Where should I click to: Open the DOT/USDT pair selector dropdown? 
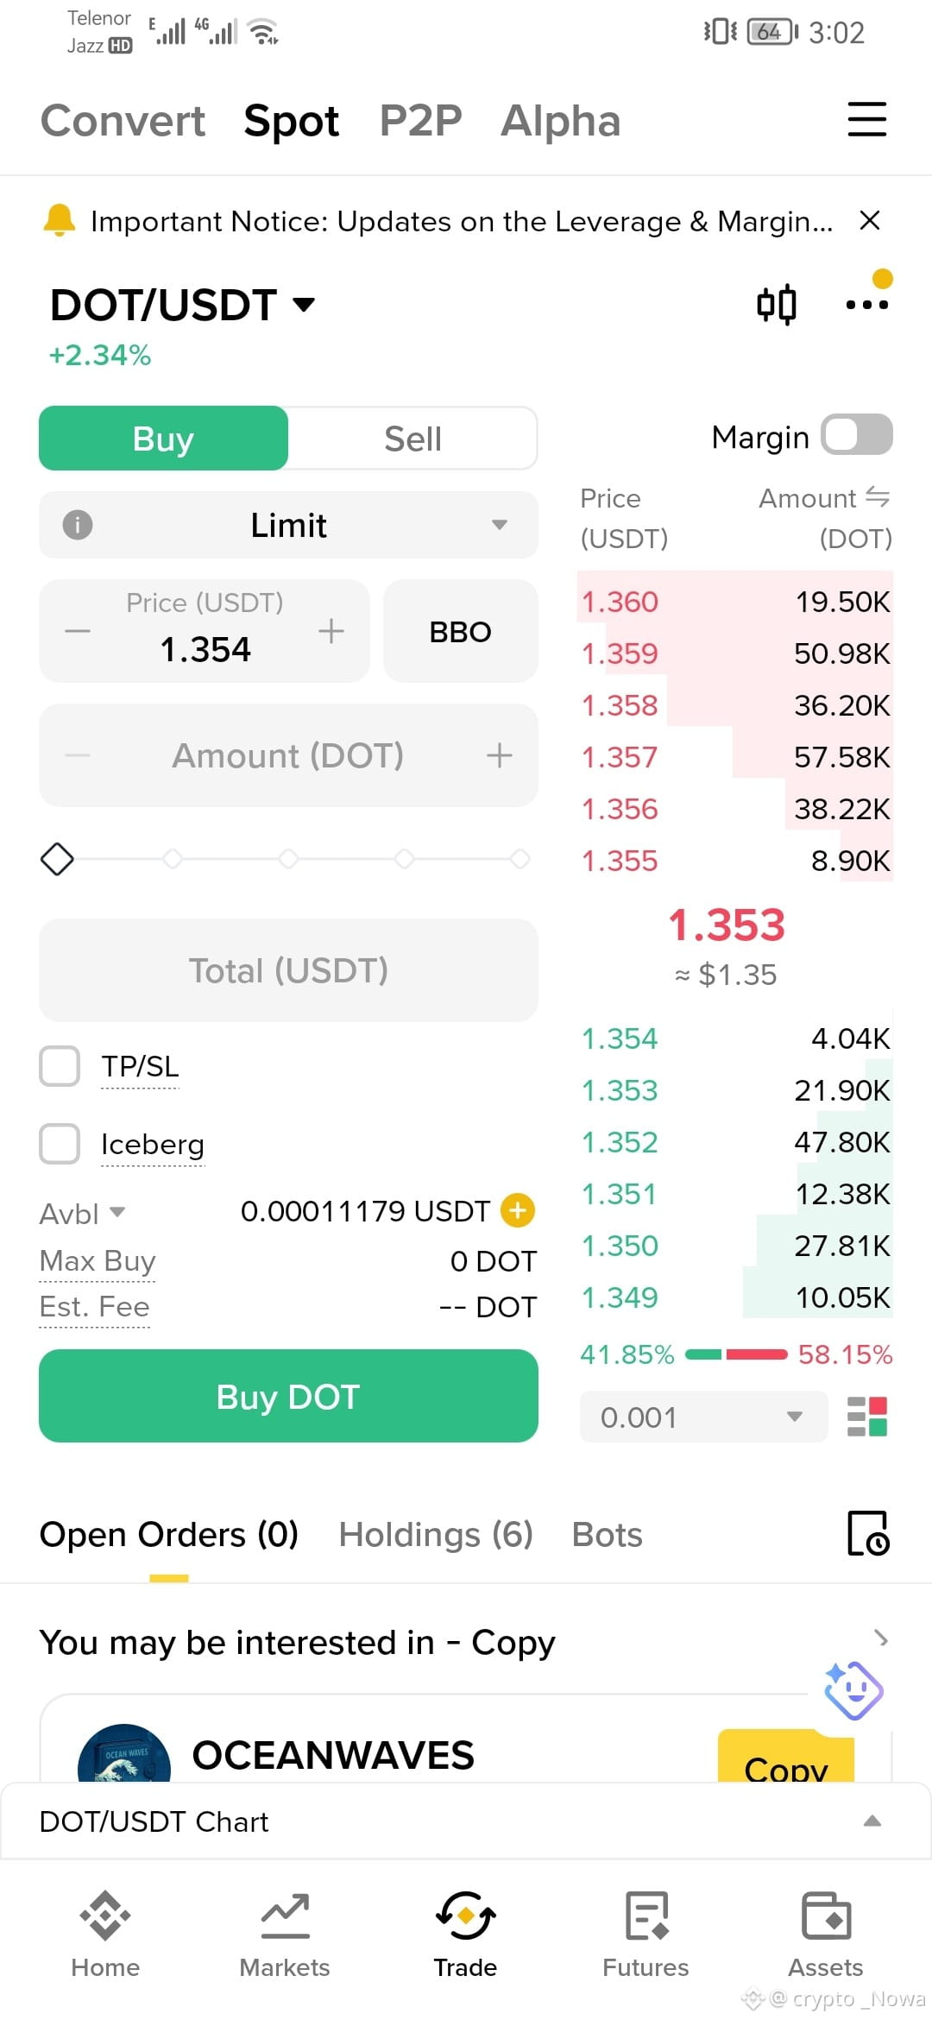pos(182,305)
